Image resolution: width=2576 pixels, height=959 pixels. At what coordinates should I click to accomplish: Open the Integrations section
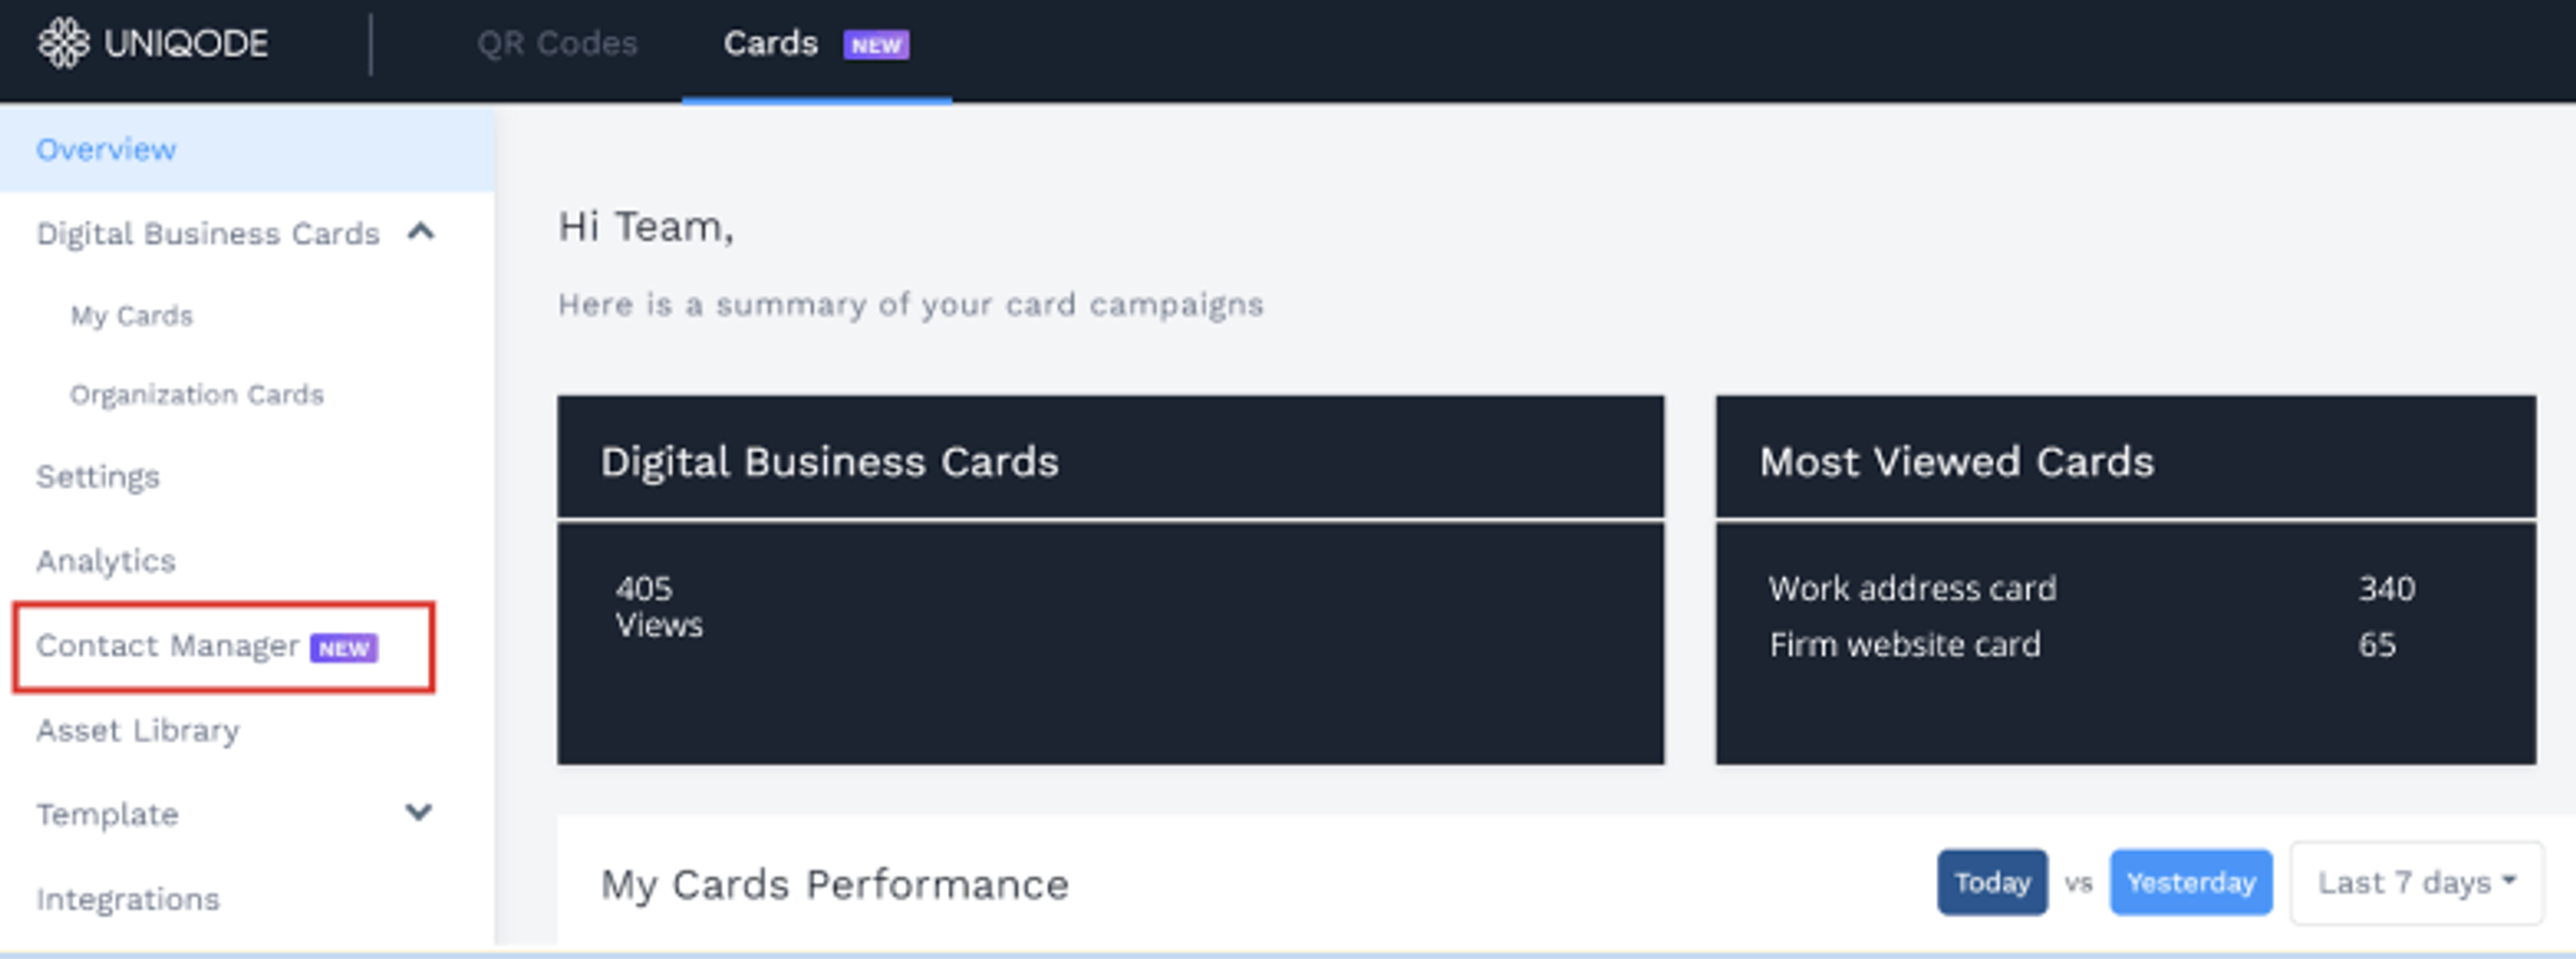pos(128,897)
